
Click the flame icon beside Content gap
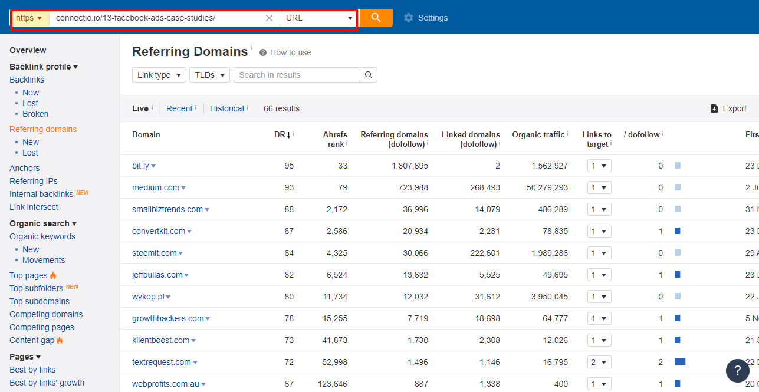(60, 340)
